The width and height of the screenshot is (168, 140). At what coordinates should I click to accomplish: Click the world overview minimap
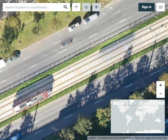138,116
